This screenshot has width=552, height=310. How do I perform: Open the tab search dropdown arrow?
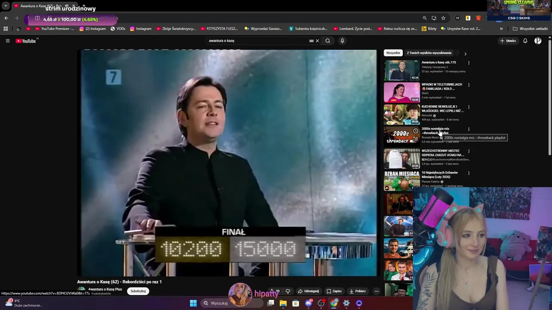(x=6, y=6)
